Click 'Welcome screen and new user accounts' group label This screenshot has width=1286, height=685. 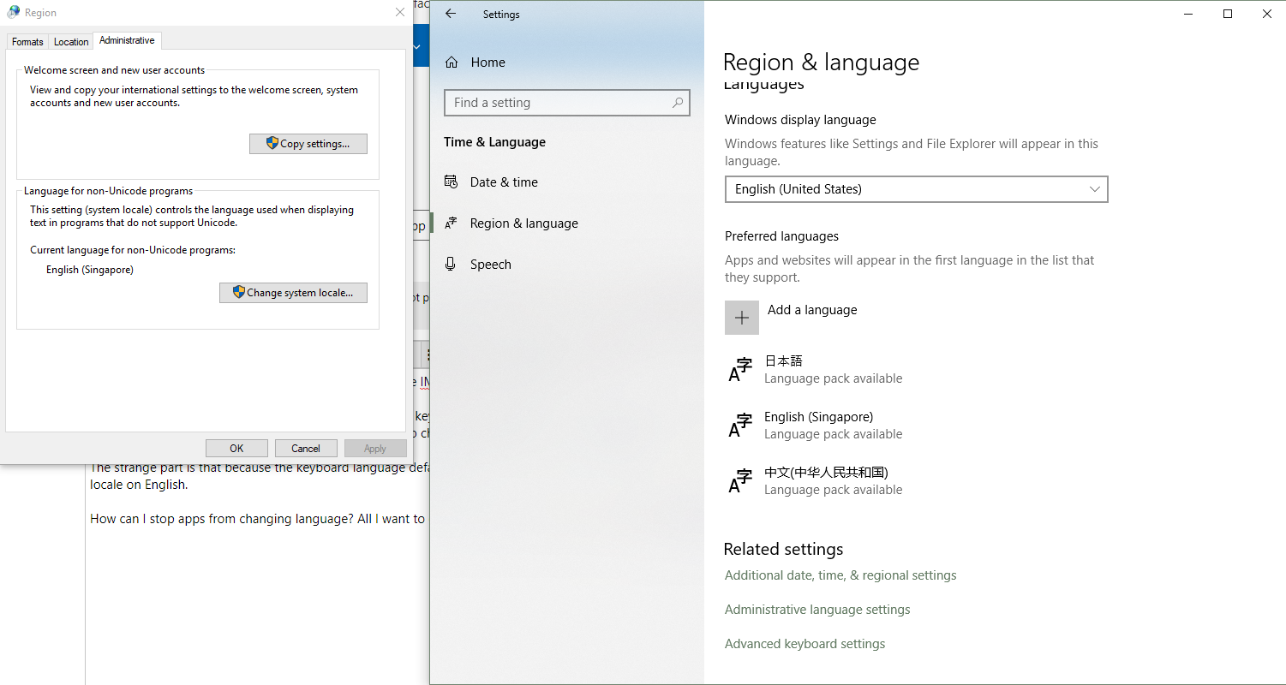coord(115,70)
